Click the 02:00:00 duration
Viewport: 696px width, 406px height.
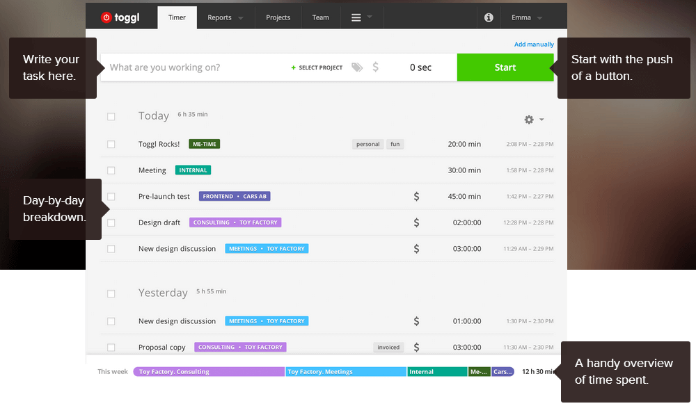click(x=467, y=222)
